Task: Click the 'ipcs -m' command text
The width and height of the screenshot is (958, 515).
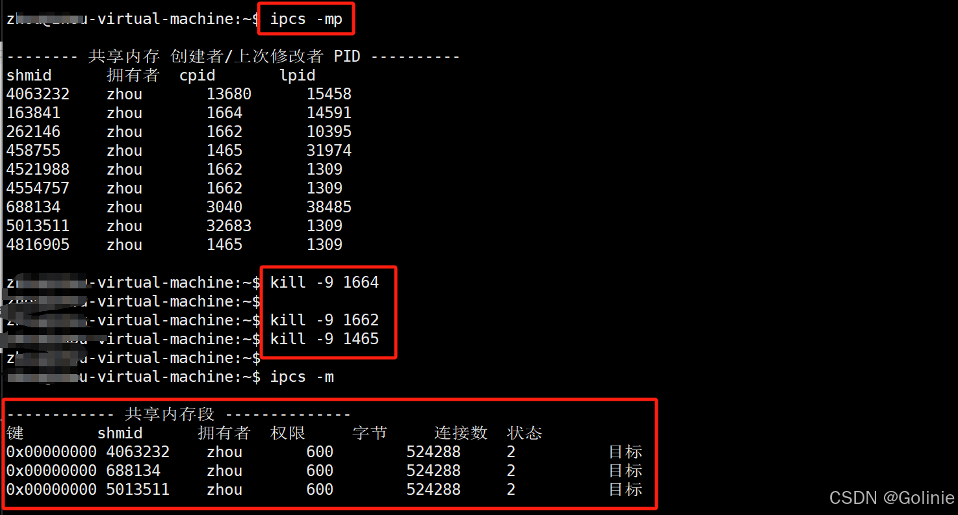Action: [302, 377]
